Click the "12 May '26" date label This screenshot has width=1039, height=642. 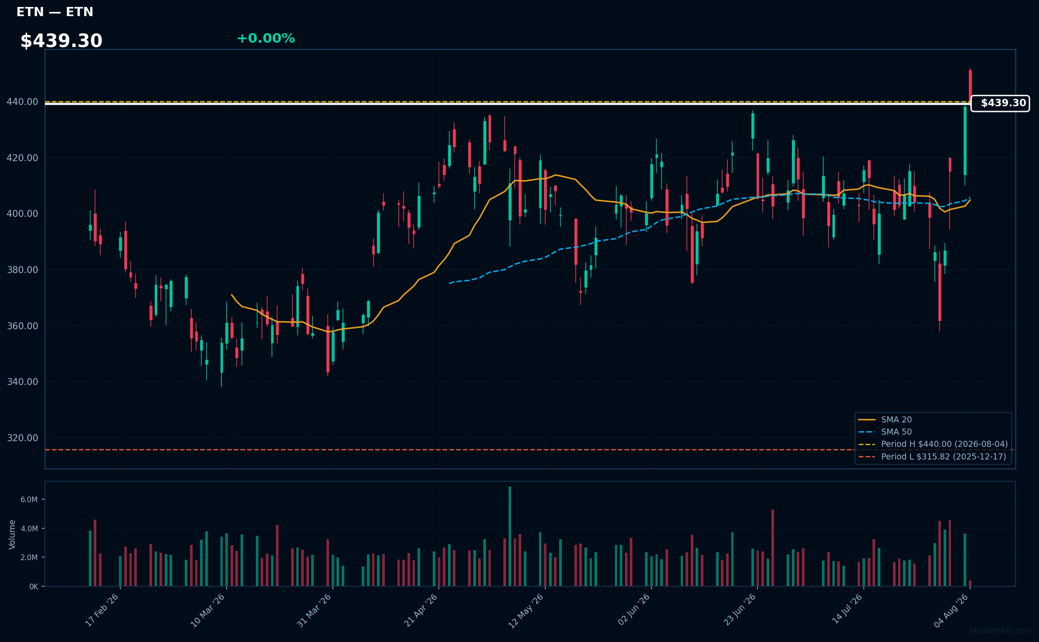point(526,610)
